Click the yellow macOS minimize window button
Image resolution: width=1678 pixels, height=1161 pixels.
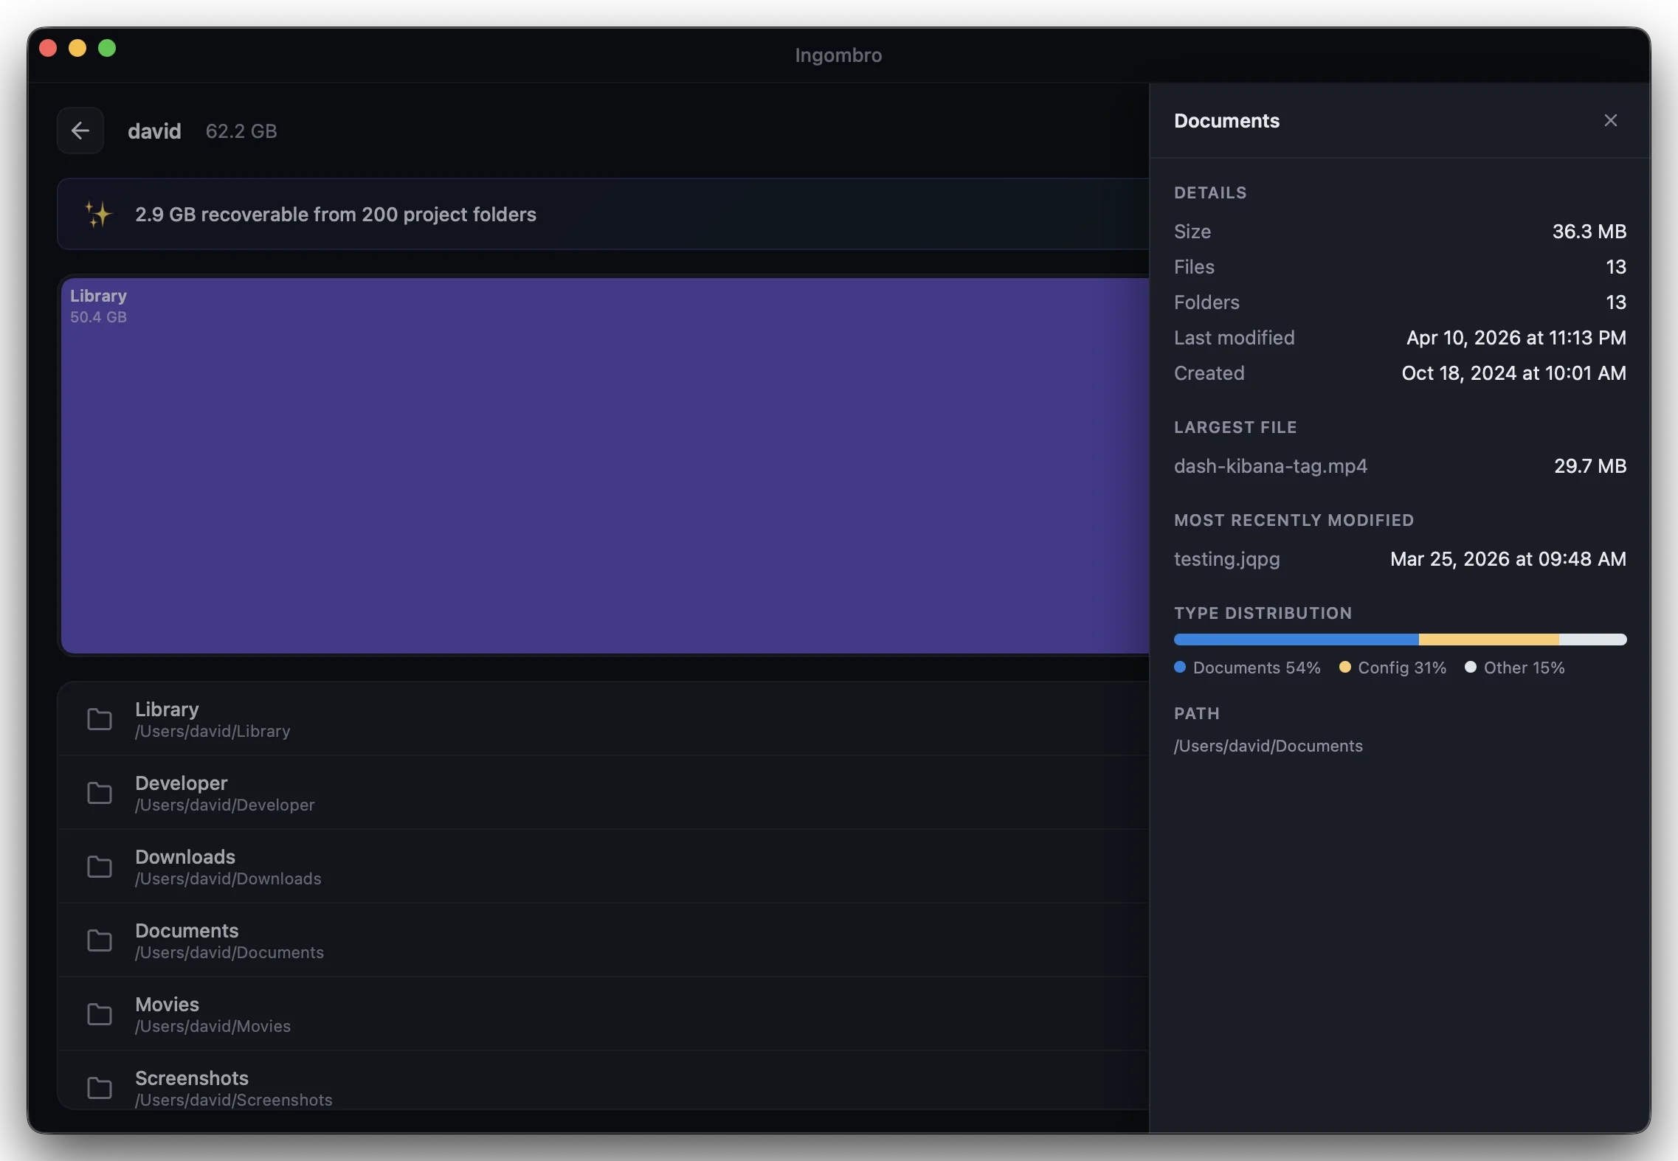tap(77, 48)
